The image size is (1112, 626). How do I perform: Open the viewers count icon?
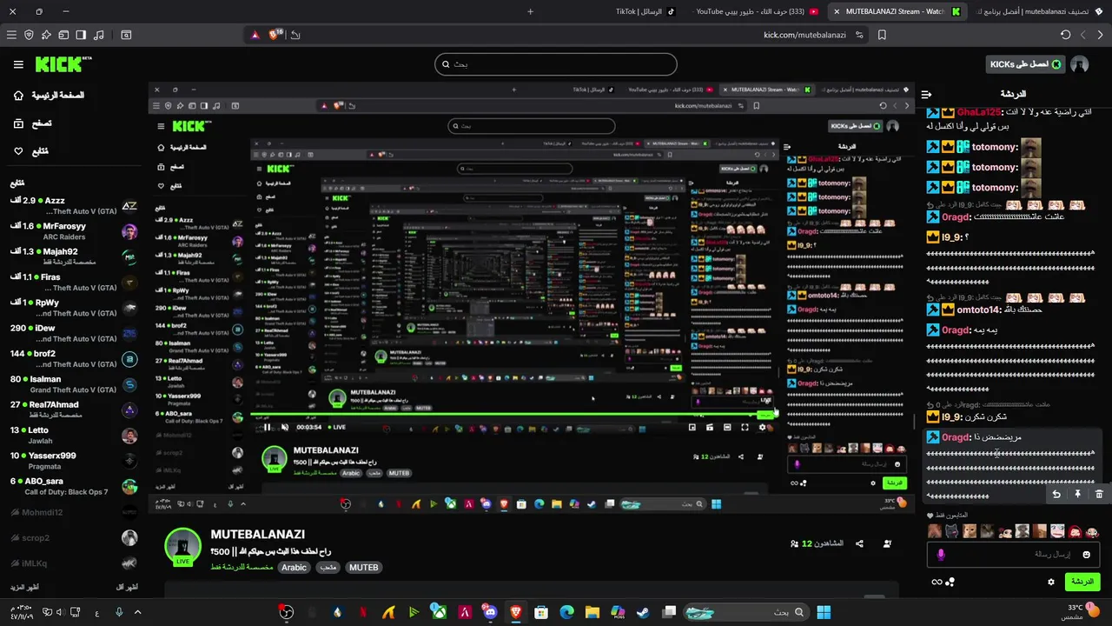pyautogui.click(x=795, y=543)
